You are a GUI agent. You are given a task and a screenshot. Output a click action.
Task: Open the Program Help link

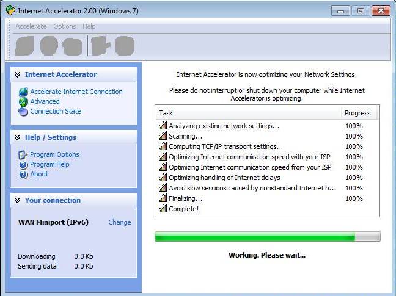[50, 164]
